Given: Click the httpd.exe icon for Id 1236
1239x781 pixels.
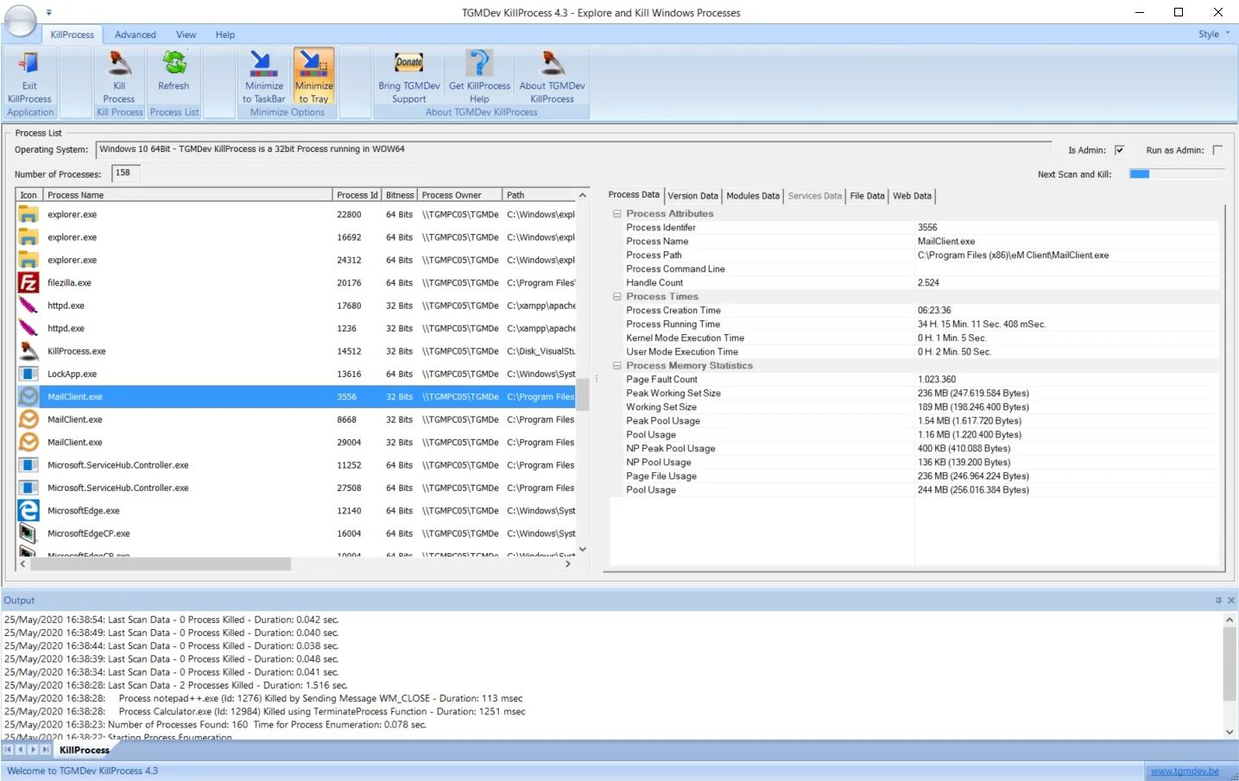Looking at the screenshot, I should point(28,328).
